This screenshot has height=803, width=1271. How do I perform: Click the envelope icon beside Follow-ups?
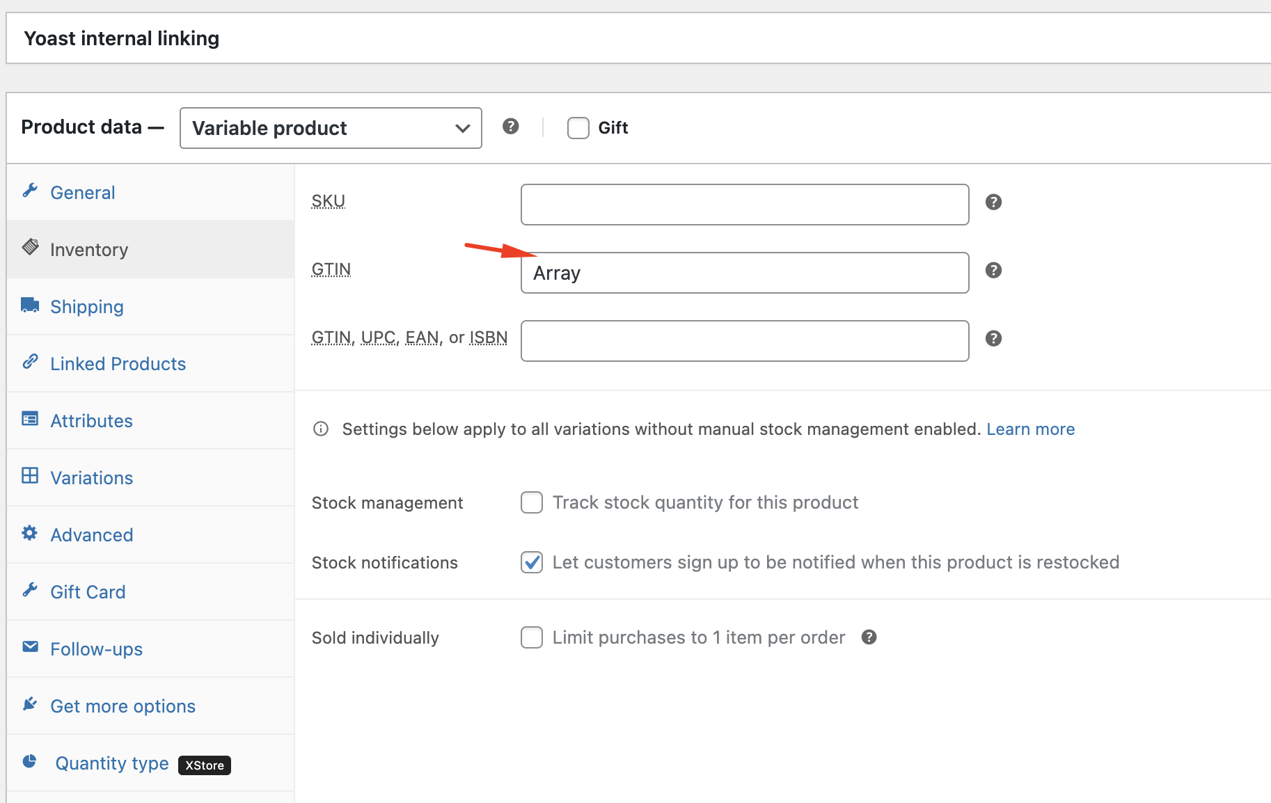[x=30, y=647]
